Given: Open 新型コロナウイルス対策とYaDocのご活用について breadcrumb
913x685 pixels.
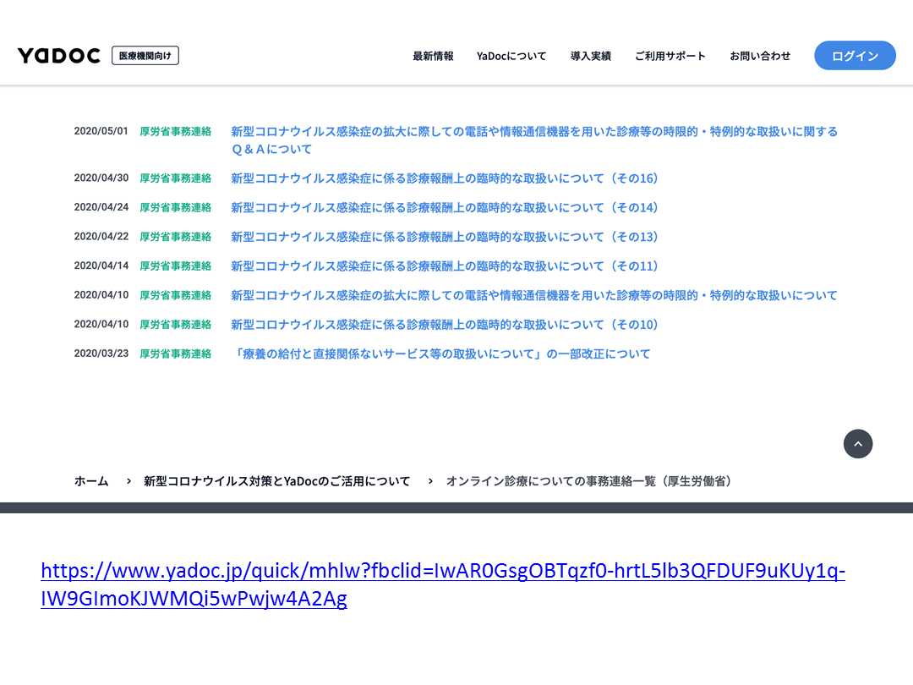Looking at the screenshot, I should click(276, 481).
